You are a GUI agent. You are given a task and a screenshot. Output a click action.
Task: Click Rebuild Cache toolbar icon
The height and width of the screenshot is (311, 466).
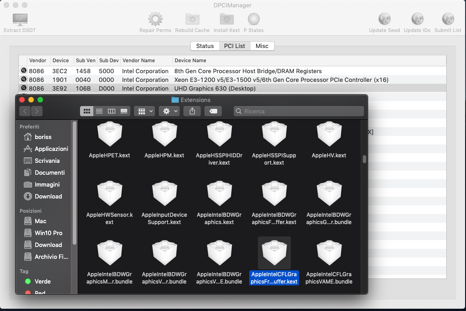tap(192, 19)
